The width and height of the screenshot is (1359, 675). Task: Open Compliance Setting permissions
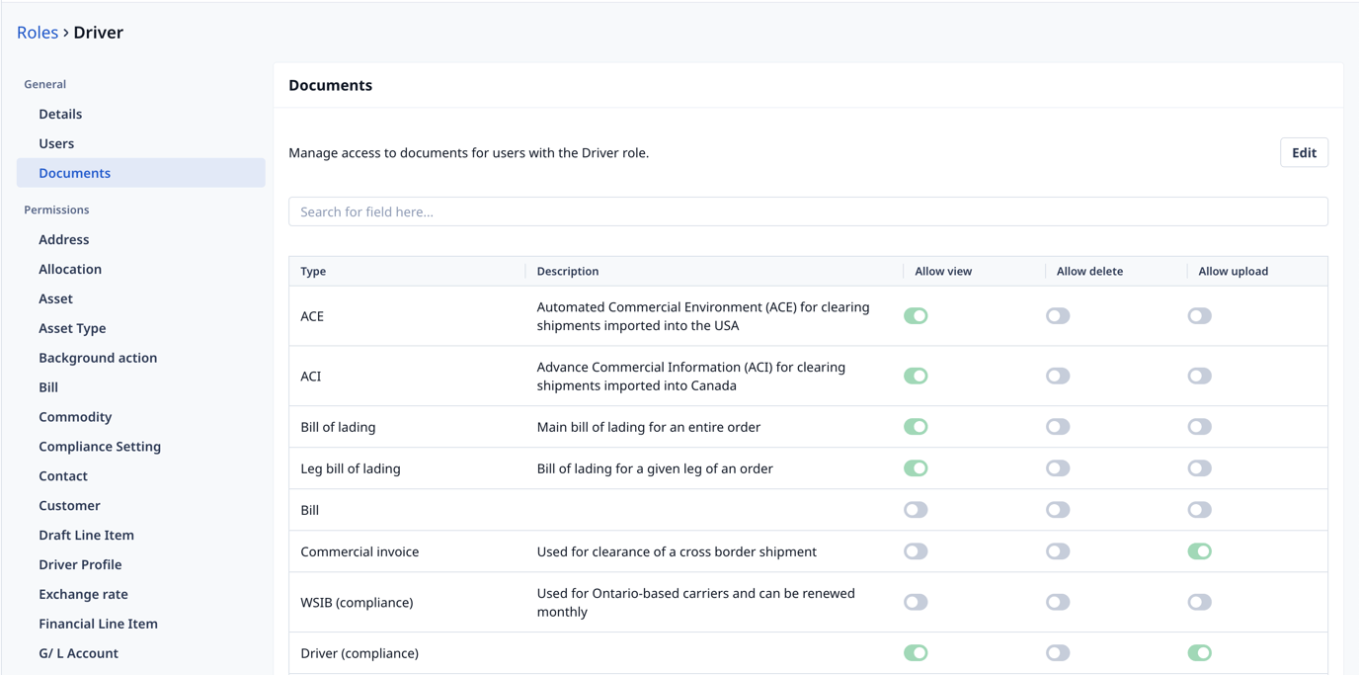click(141, 447)
